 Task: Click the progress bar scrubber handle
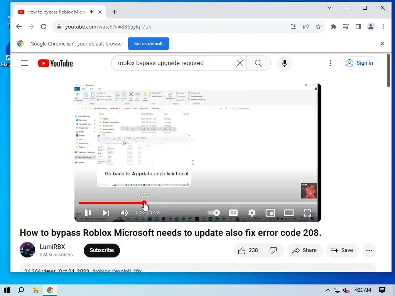coord(144,203)
